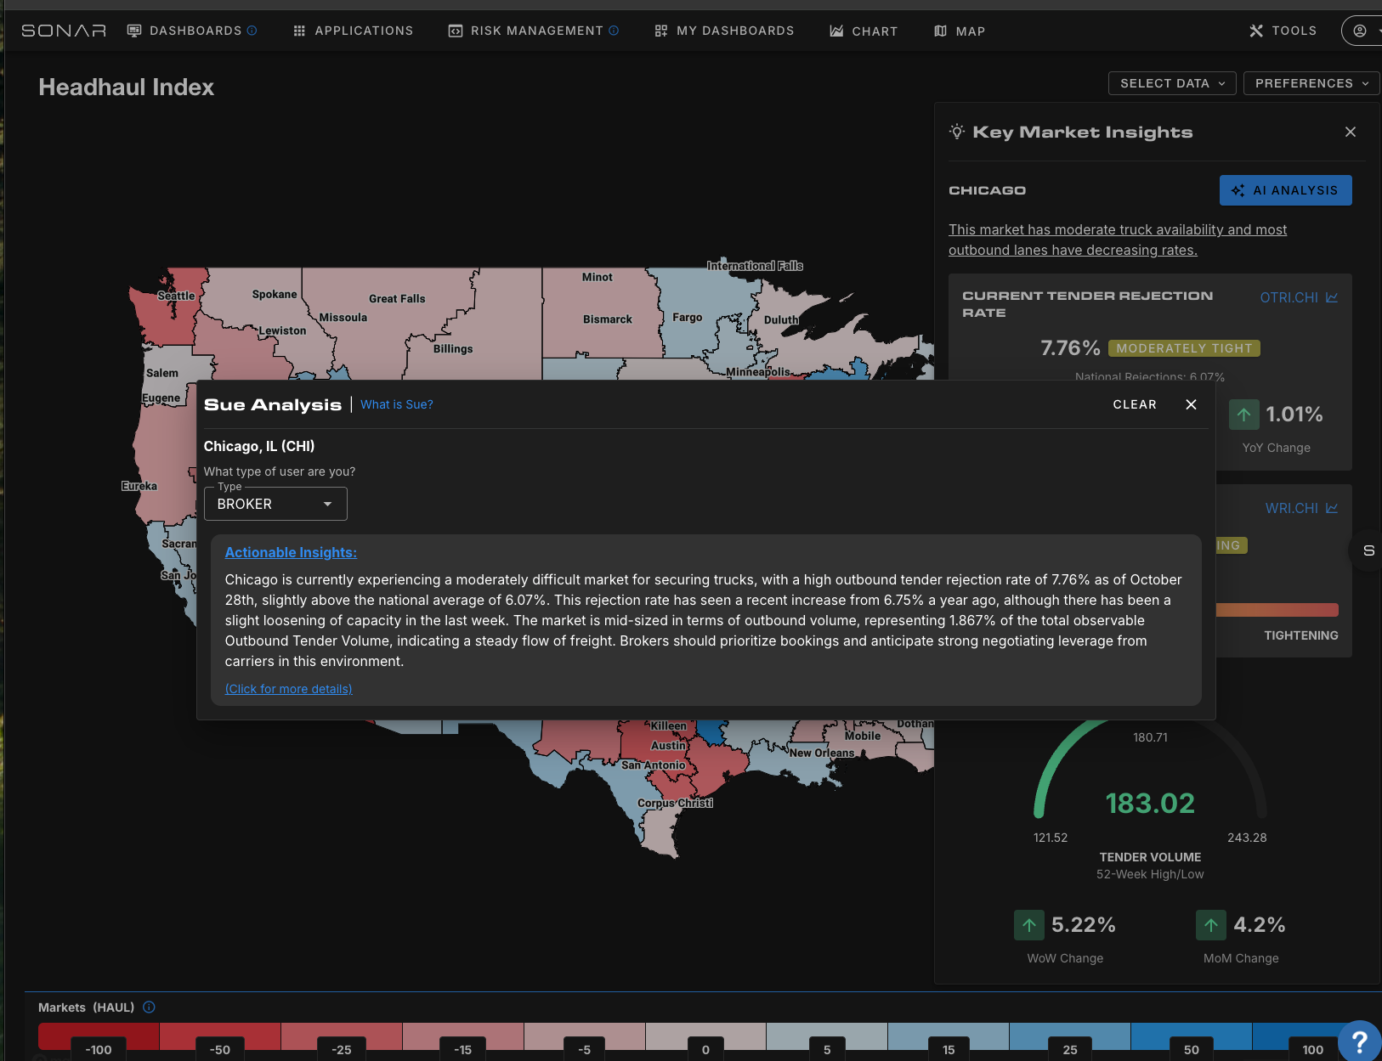Image resolution: width=1382 pixels, height=1061 pixels.
Task: Close the Sue Analysis dialog
Action: pos(1191,404)
